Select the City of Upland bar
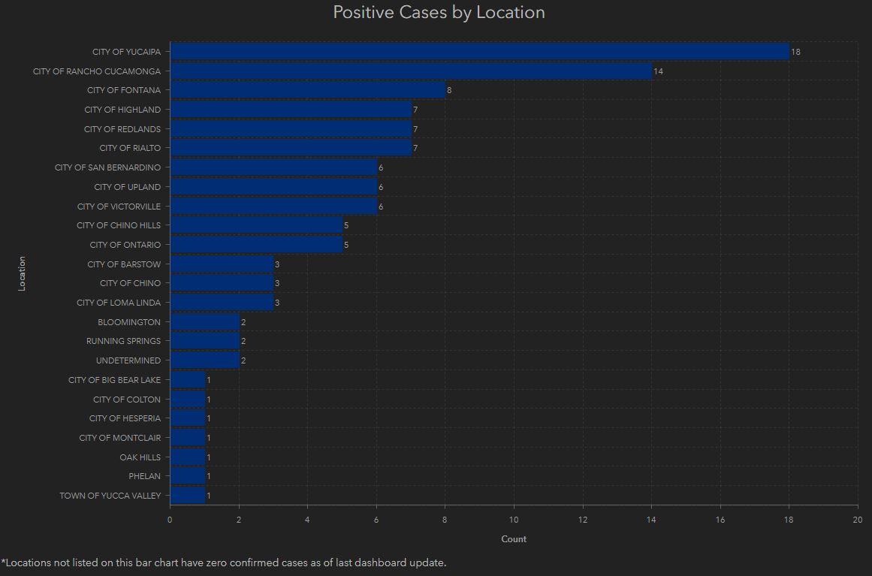 pyautogui.click(x=273, y=187)
